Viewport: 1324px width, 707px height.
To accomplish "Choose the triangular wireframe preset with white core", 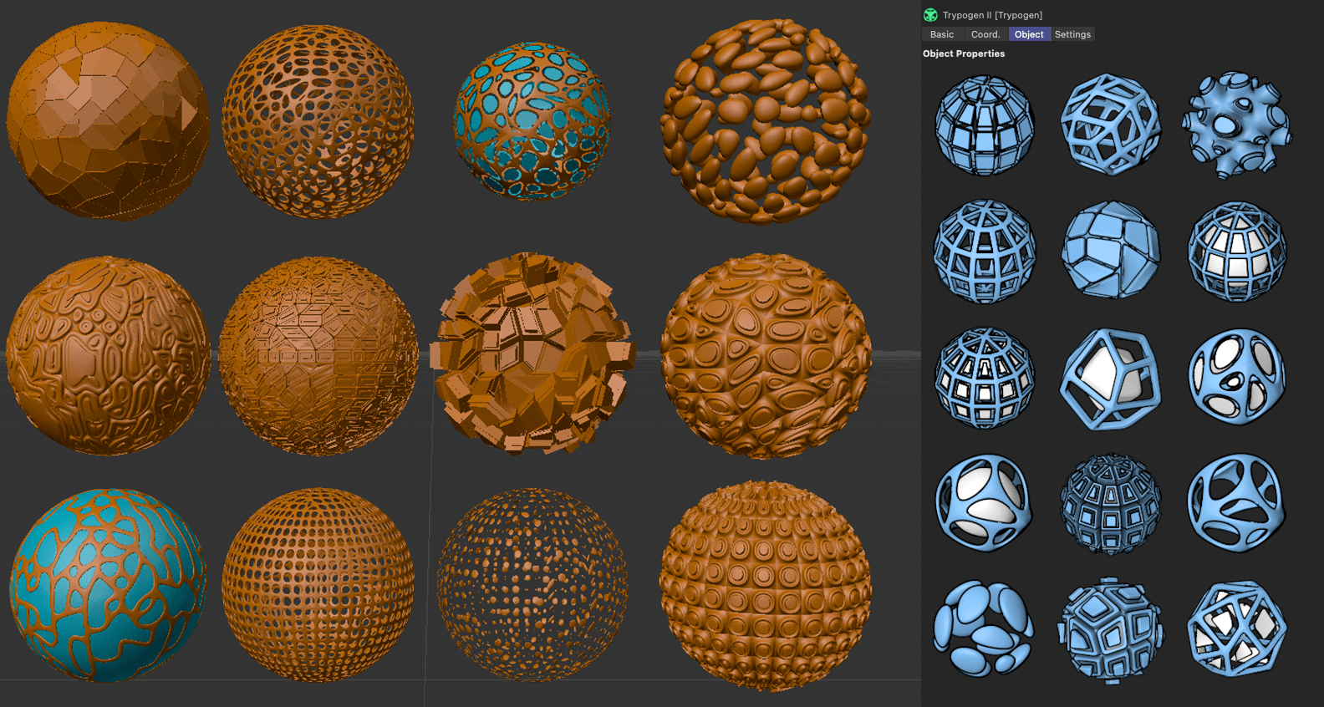I will click(1237, 629).
